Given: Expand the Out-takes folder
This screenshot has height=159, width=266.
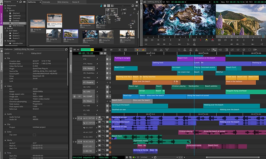Looking at the screenshot, I should point(7,31).
